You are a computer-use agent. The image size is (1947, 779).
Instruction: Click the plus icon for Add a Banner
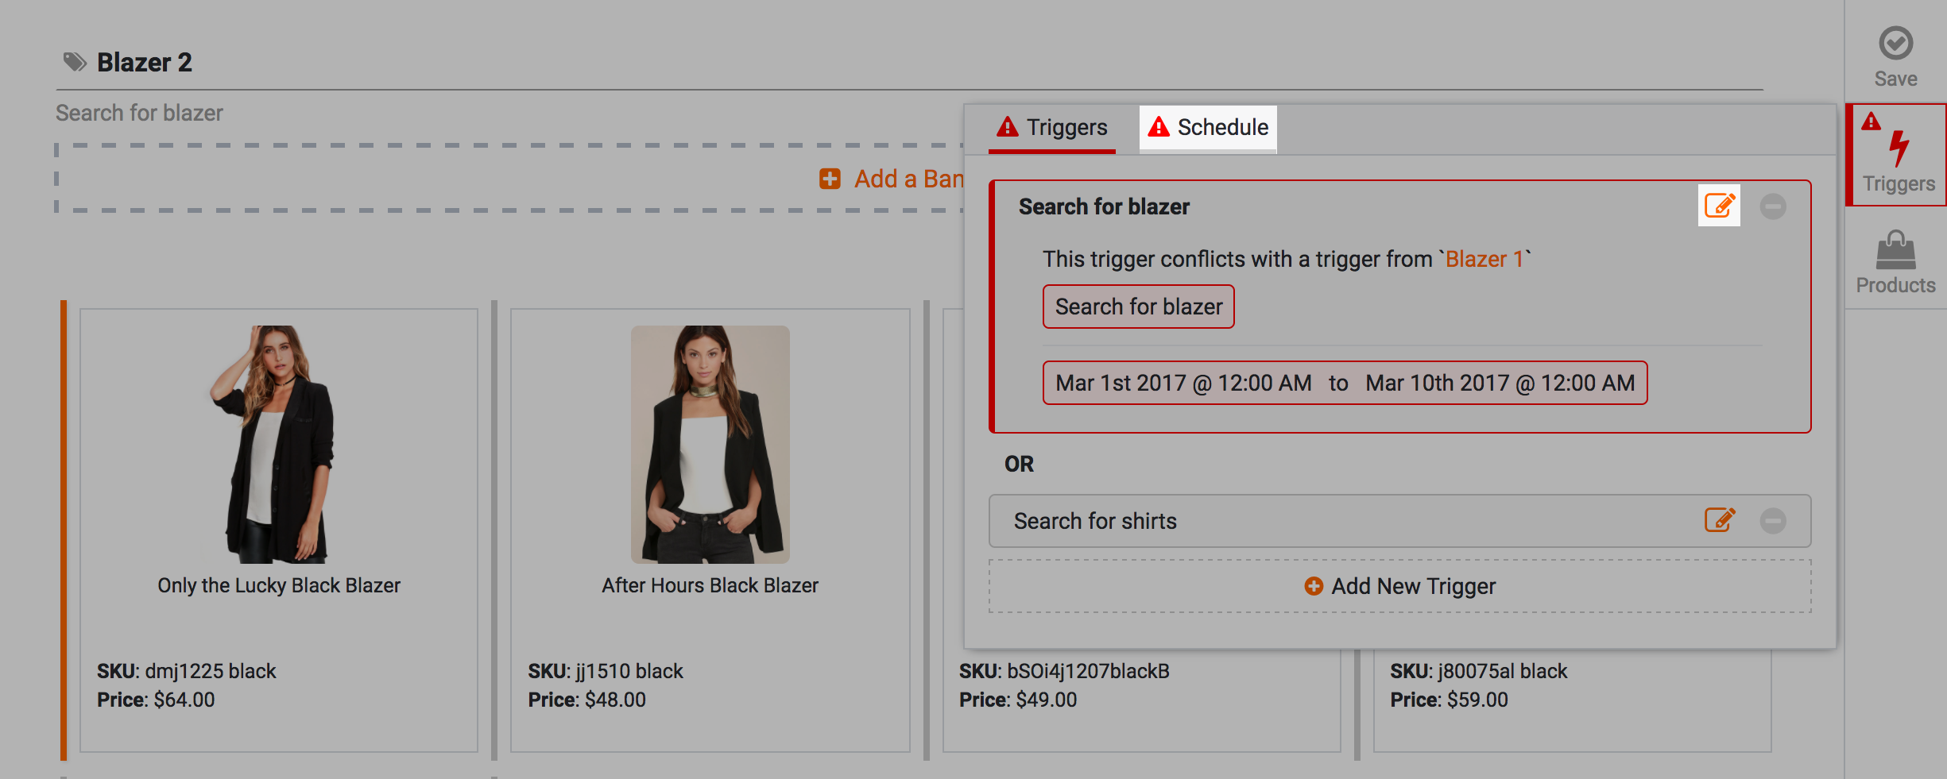click(x=830, y=179)
